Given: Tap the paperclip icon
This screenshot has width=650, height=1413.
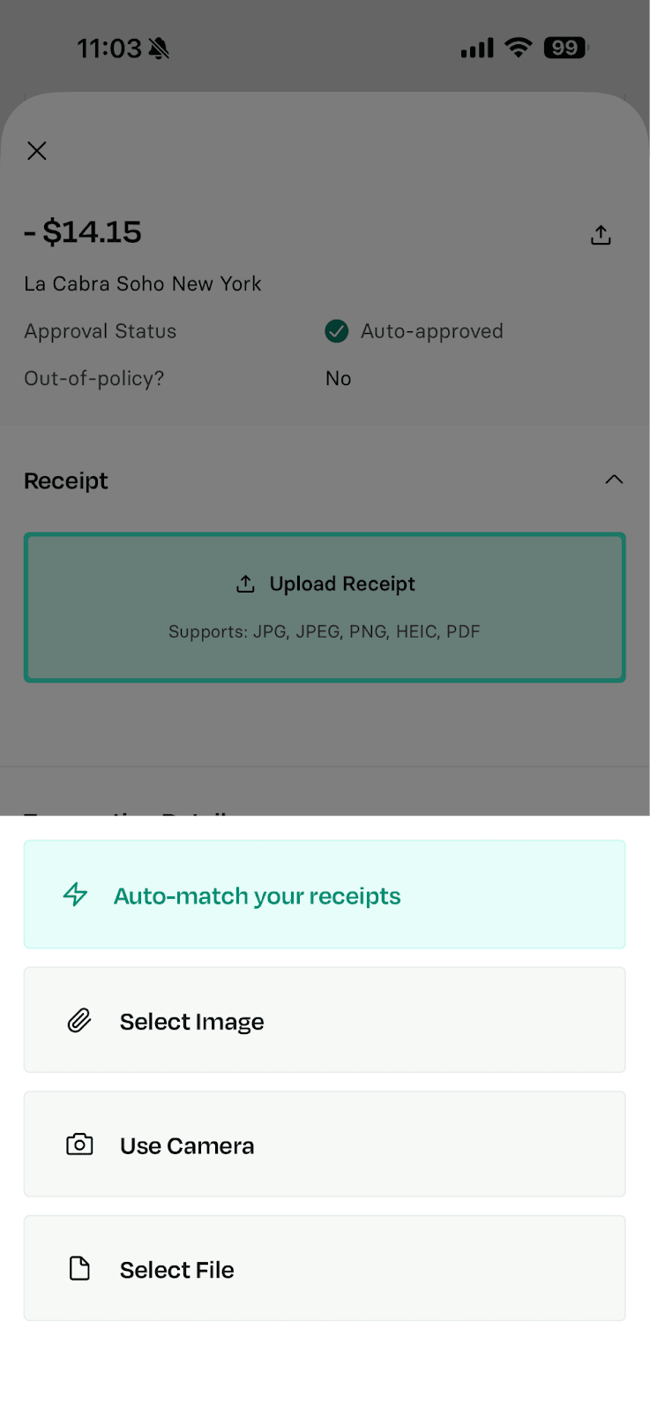Looking at the screenshot, I should (79, 1021).
